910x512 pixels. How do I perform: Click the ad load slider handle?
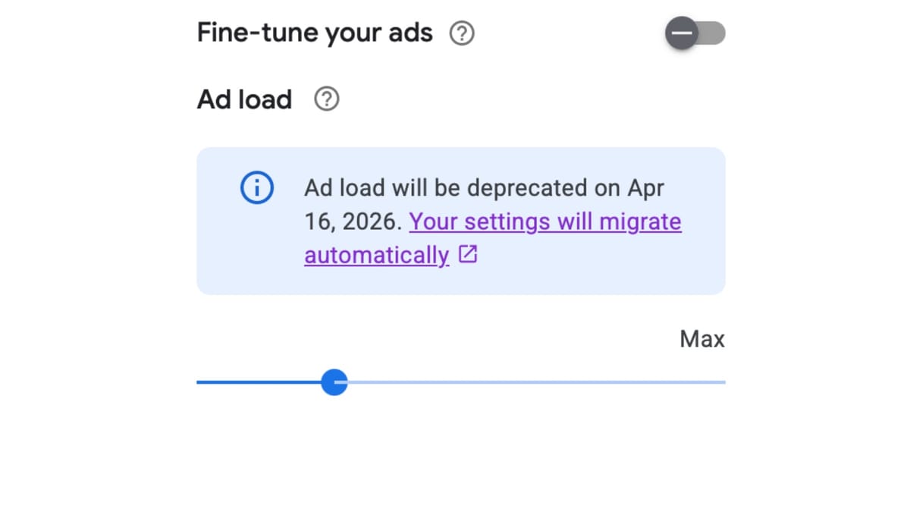pos(334,382)
